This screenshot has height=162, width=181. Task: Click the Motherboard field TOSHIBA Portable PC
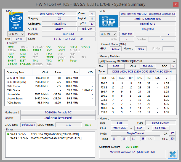coord(58,113)
